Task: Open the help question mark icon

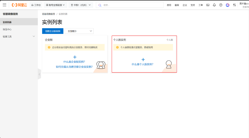Action: [x=221, y=5]
